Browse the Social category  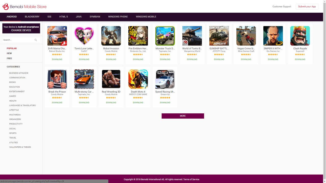[12, 129]
